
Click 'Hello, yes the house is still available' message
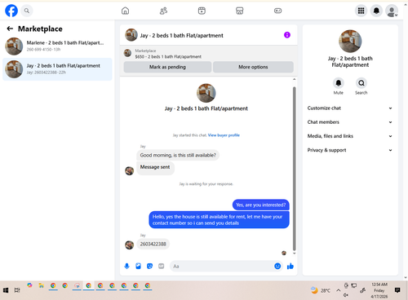click(x=219, y=220)
